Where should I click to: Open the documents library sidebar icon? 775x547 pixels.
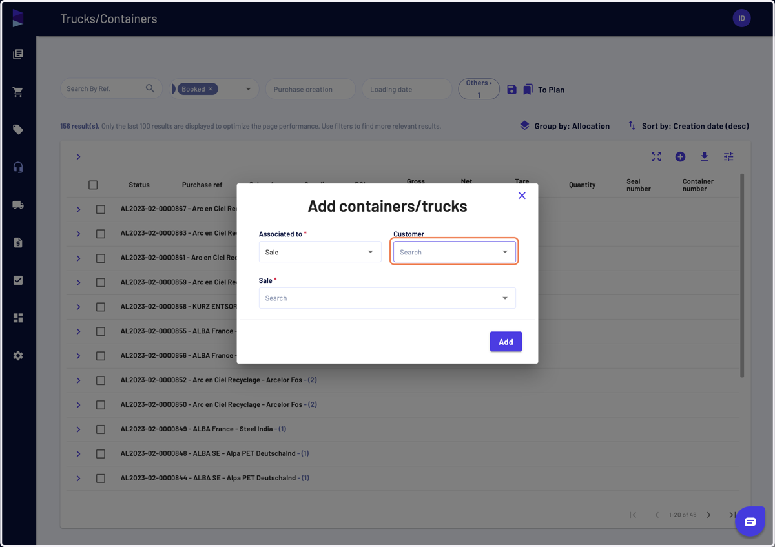[18, 54]
